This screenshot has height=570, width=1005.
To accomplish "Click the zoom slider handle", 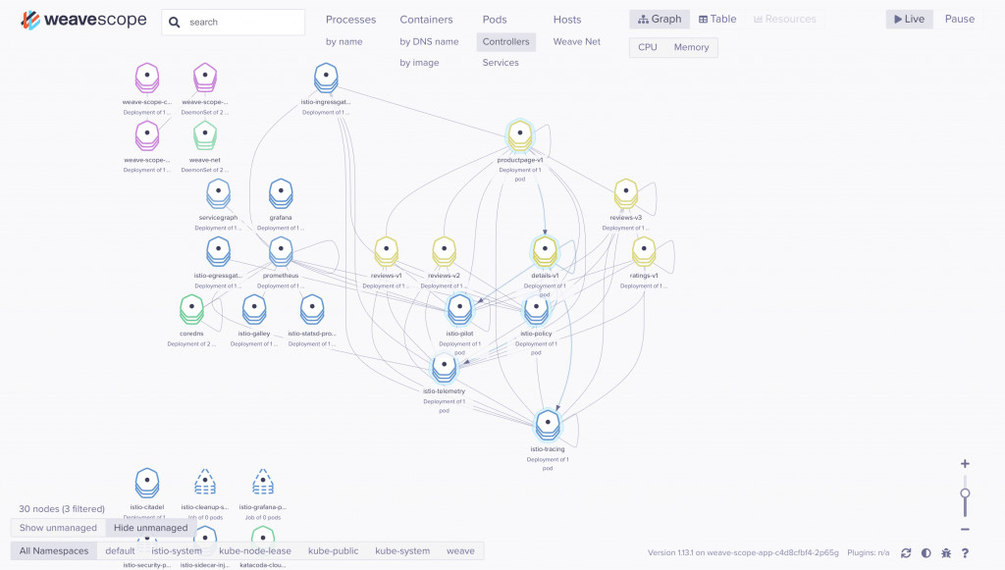I will pyautogui.click(x=965, y=493).
